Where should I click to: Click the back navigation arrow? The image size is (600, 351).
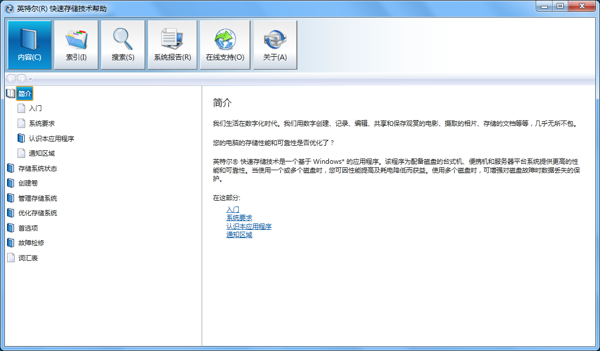pyautogui.click(x=11, y=79)
